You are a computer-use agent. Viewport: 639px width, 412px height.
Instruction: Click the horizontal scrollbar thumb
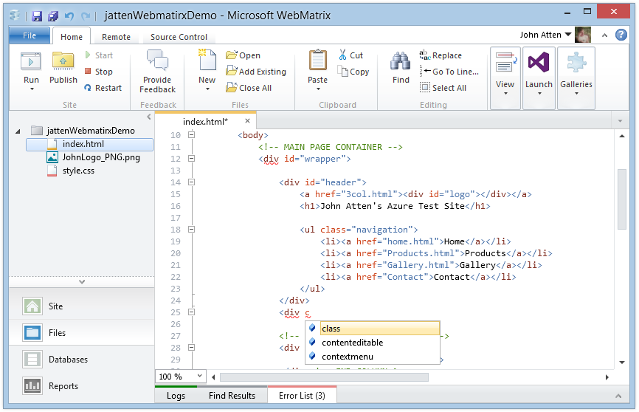pyautogui.click(x=324, y=377)
